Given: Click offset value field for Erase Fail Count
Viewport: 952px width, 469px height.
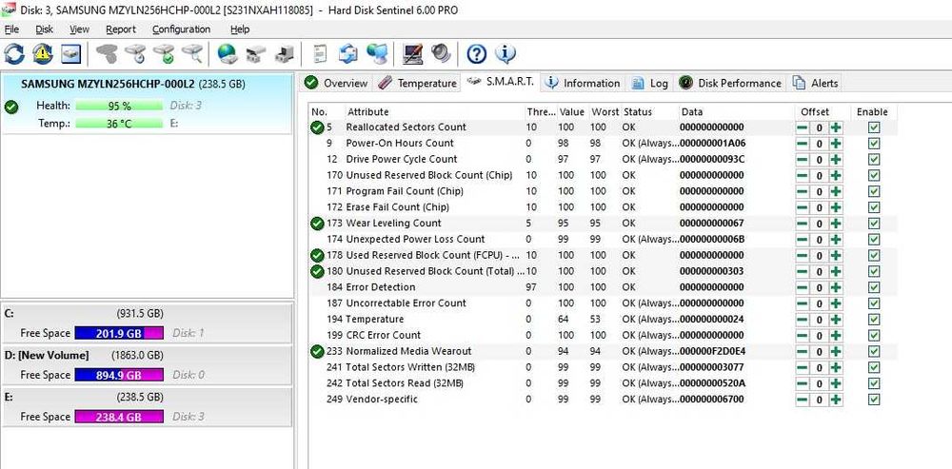Looking at the screenshot, I should coord(819,207).
